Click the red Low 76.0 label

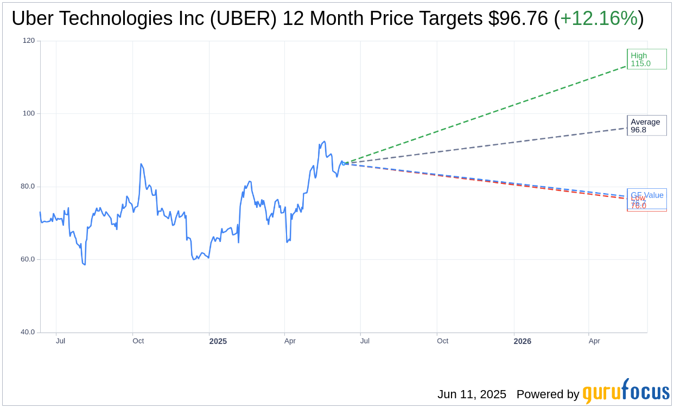pos(638,202)
